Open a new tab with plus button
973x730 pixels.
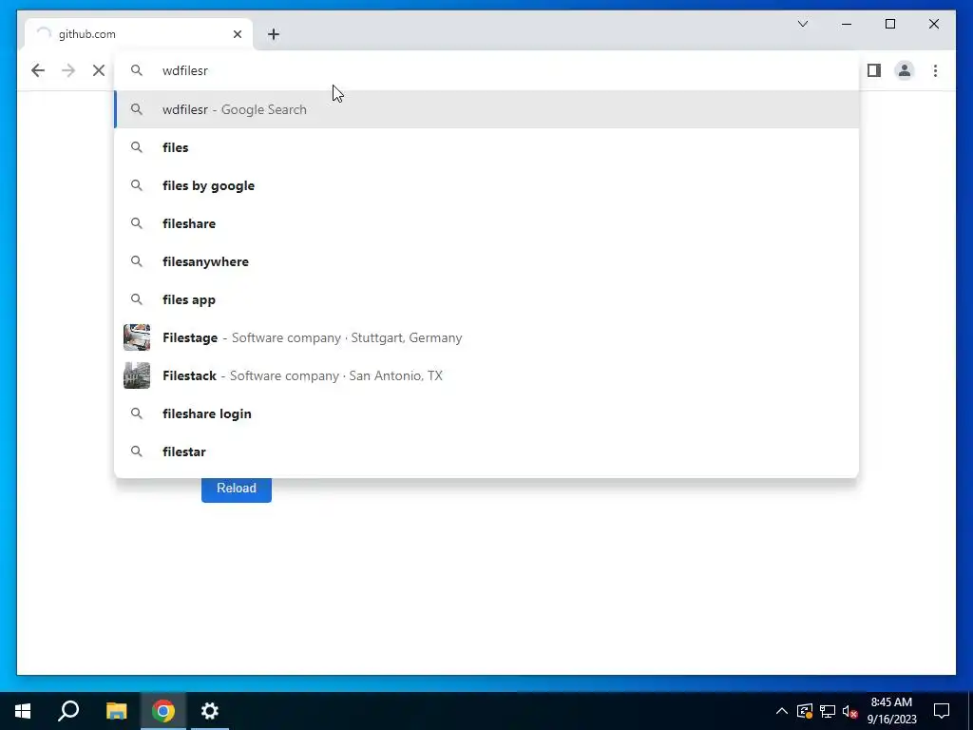click(274, 34)
